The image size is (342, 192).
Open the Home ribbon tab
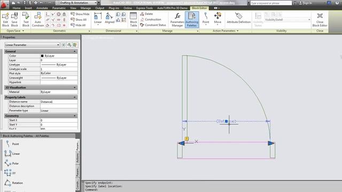17,8
